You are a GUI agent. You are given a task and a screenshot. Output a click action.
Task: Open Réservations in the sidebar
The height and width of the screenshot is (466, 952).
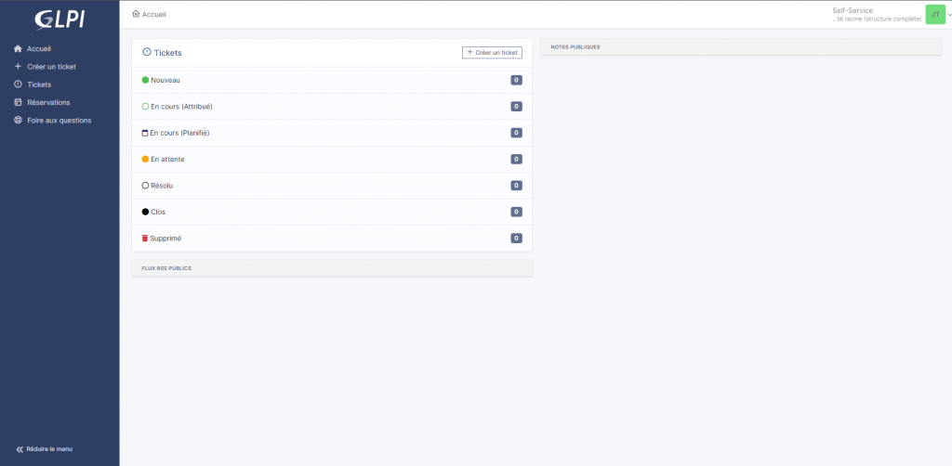(48, 102)
